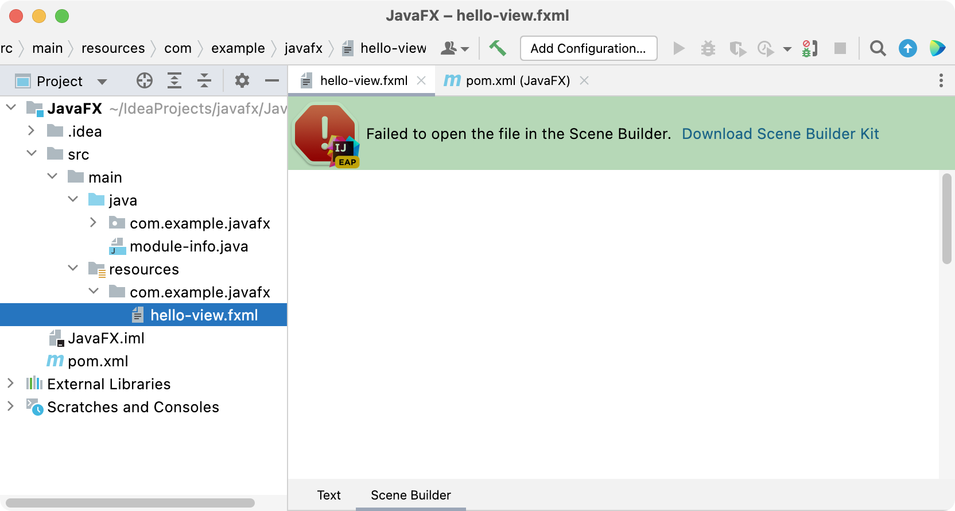The width and height of the screenshot is (955, 511).
Task: Click the Debug bug icon
Action: pos(708,48)
